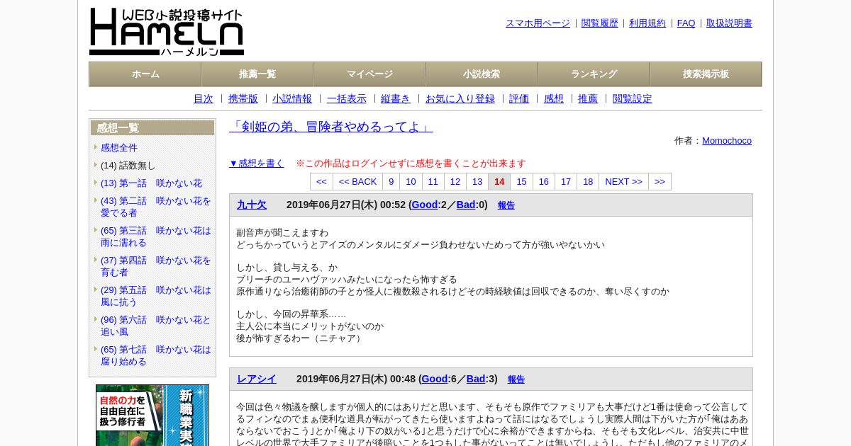Open novel title 剣姫の弟、冒険者やめるってよ
851x446 pixels.
tap(331, 127)
